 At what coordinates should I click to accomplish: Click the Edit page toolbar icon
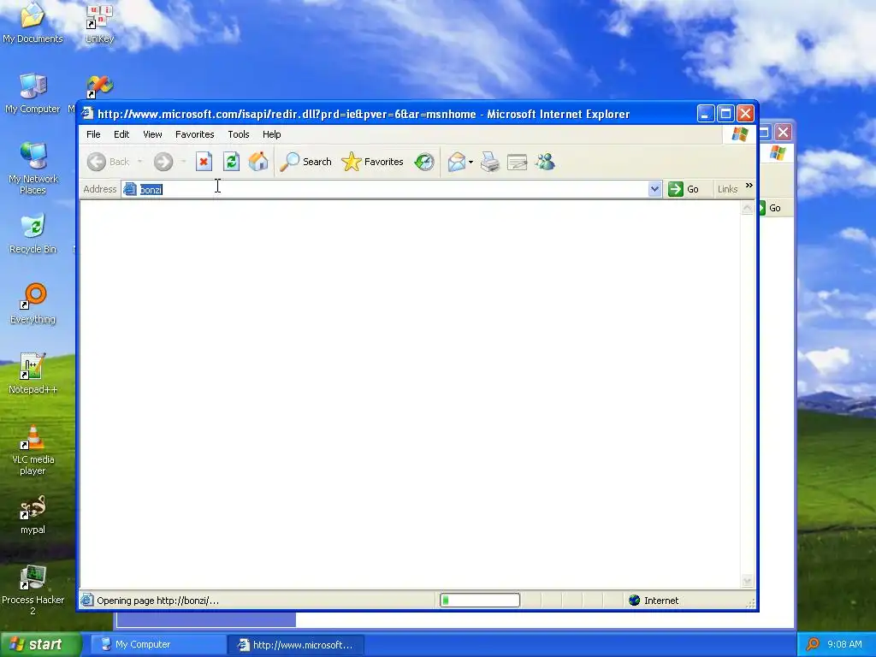point(517,162)
